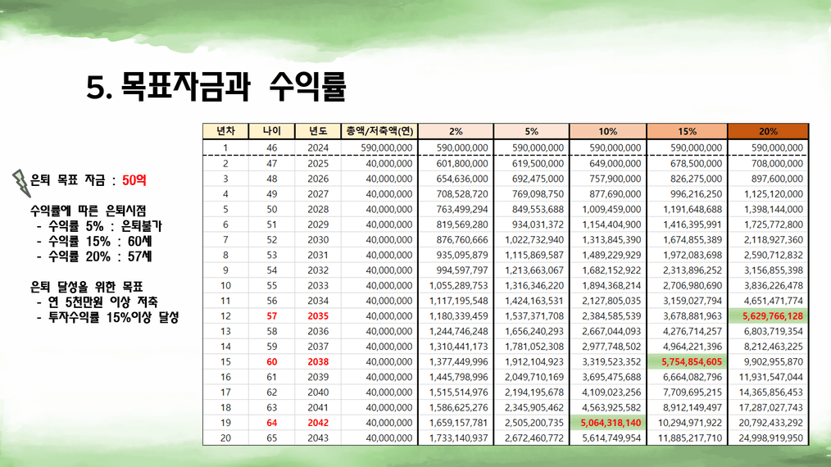Click the year cell 2030
Screen dimensions: 831x467
(318, 240)
